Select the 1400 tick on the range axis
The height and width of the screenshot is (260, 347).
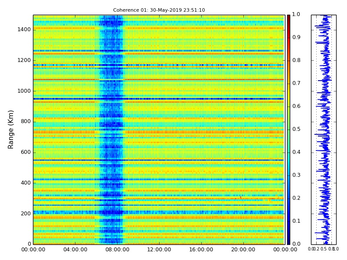pos(24,29)
